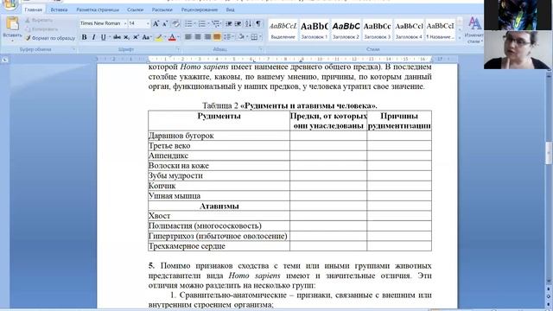Click the Copy (Копировать) icon
The height and width of the screenshot is (311, 553).
click(x=28, y=29)
